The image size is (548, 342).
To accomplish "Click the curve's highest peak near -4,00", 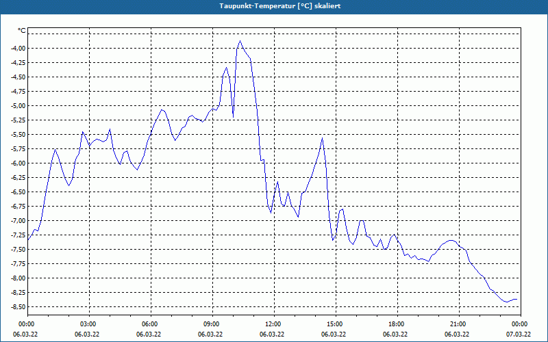I will point(240,41).
